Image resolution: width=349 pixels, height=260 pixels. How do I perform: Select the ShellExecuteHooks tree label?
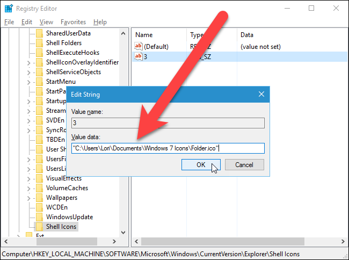click(x=72, y=53)
